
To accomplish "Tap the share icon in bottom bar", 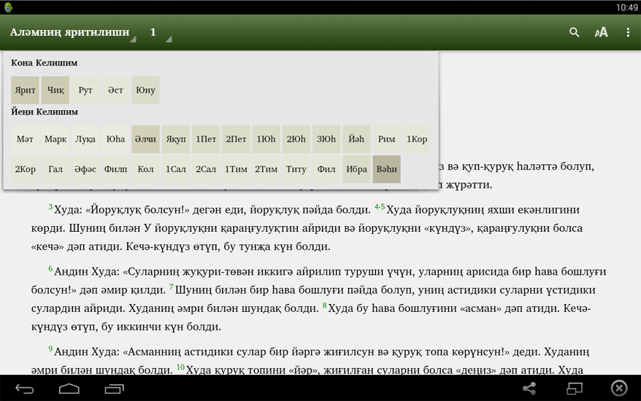I will [x=529, y=389].
